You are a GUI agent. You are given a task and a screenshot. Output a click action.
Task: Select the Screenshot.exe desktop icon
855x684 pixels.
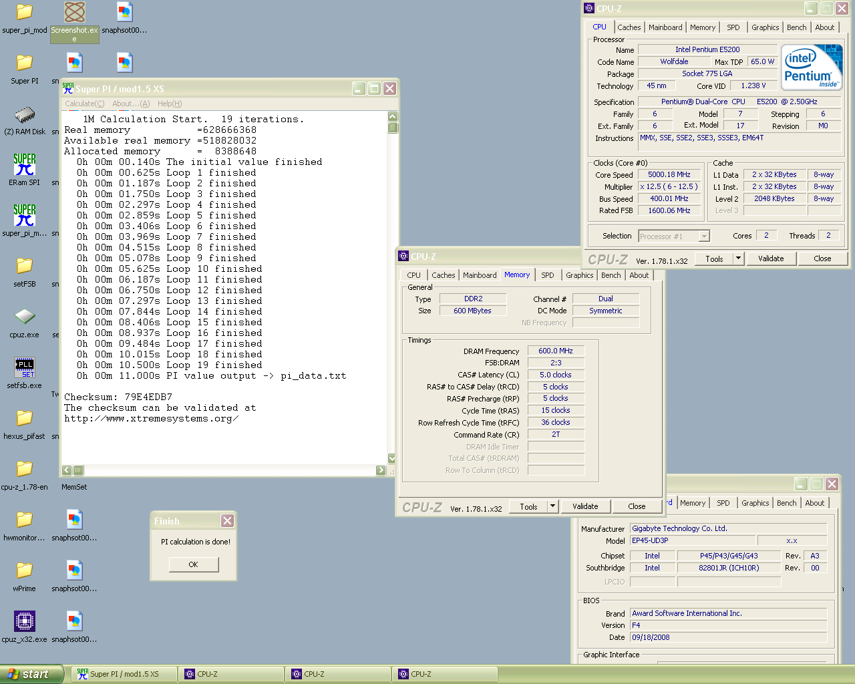[75, 12]
